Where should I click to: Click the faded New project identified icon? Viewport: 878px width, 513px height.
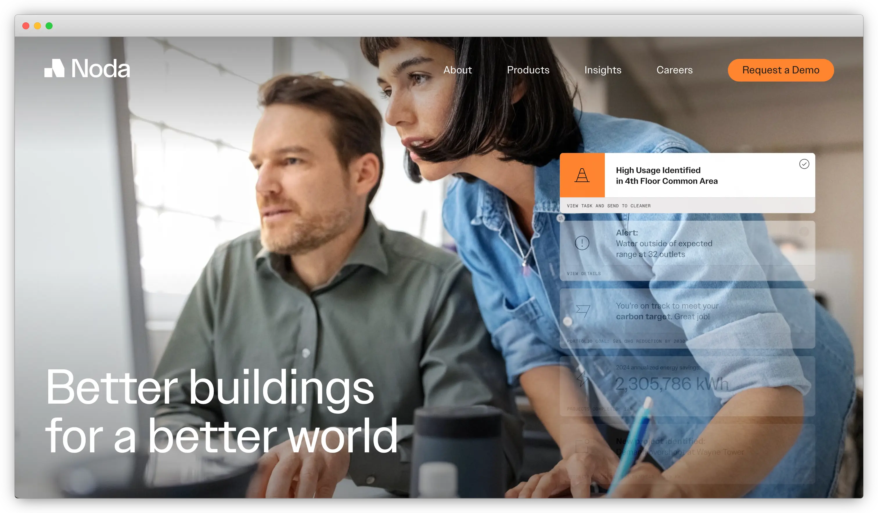pyautogui.click(x=582, y=446)
